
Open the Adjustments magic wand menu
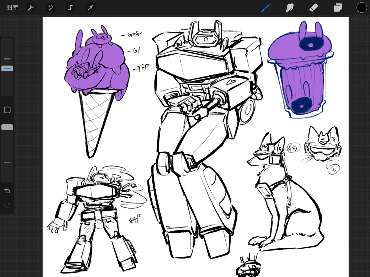pyautogui.click(x=51, y=8)
